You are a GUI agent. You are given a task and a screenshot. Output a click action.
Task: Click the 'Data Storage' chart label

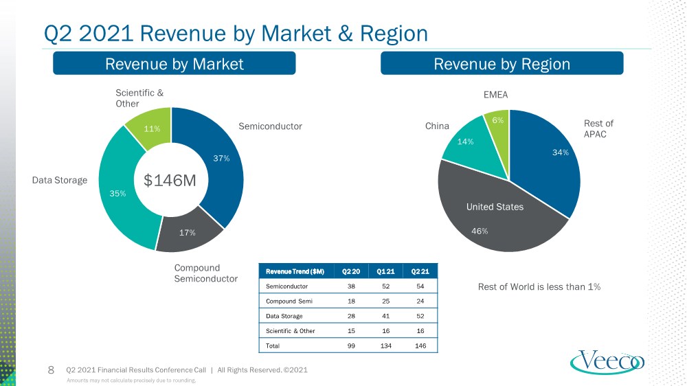(60, 180)
